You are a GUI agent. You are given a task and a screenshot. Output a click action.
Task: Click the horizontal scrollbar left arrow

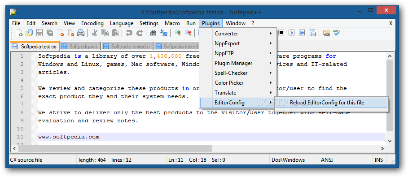pyautogui.click(x=14, y=149)
